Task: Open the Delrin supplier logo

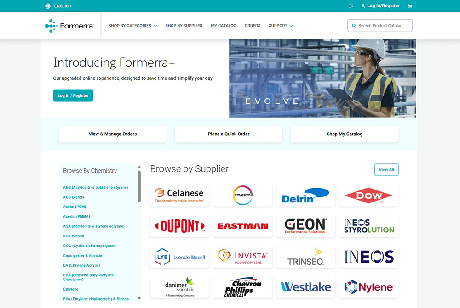Action: pos(306,195)
